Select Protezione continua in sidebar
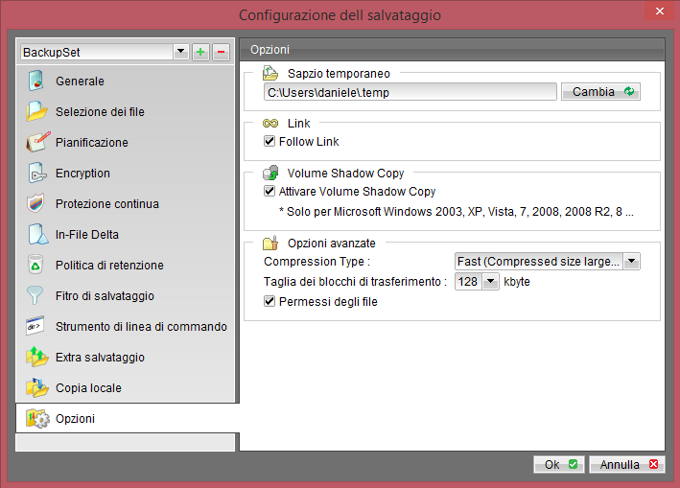 [x=126, y=203]
